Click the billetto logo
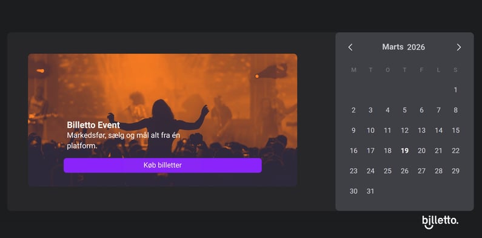Viewport: 482px width, 238px height. coord(440,222)
